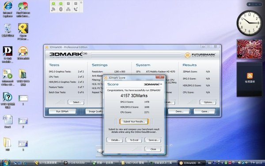Click the Game button
The width and height of the screenshot is (265, 166).
[205, 112]
